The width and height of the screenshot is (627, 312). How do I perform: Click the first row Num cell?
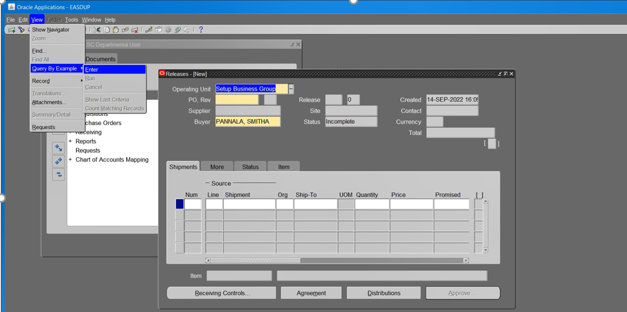click(x=193, y=204)
